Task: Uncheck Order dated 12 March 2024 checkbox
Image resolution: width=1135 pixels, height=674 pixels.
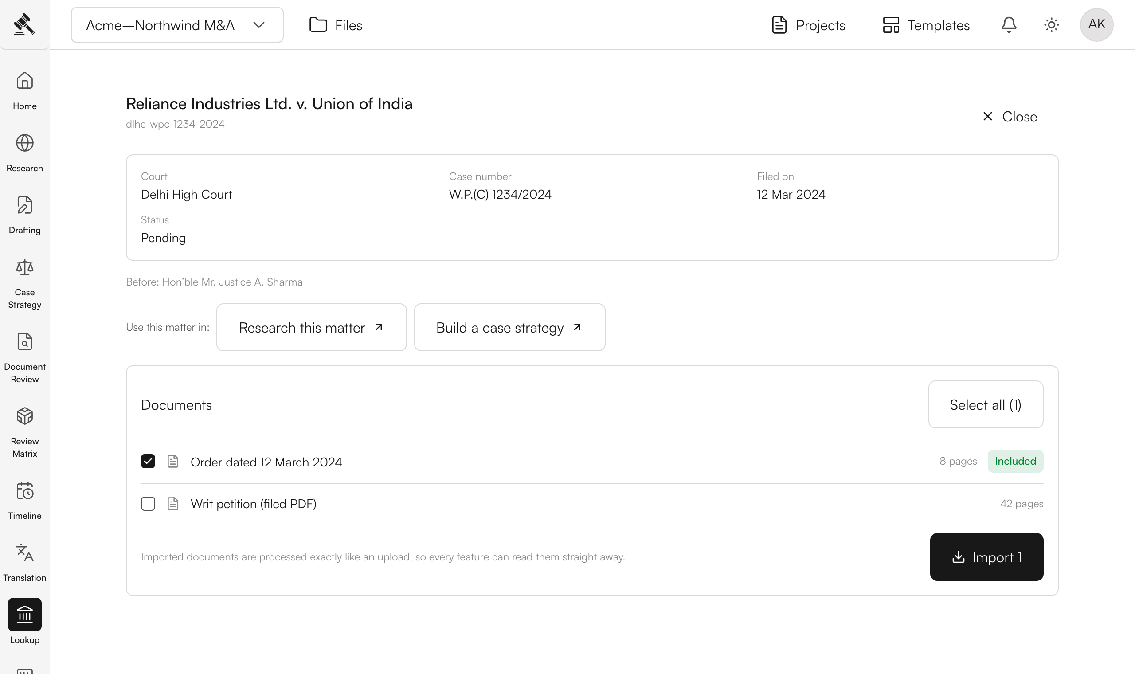Action: click(x=148, y=462)
